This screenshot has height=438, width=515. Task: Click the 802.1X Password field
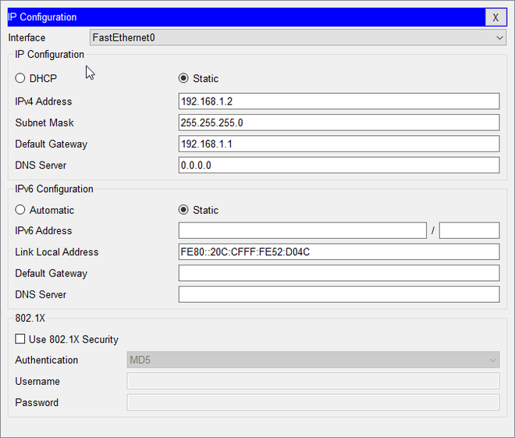point(313,402)
